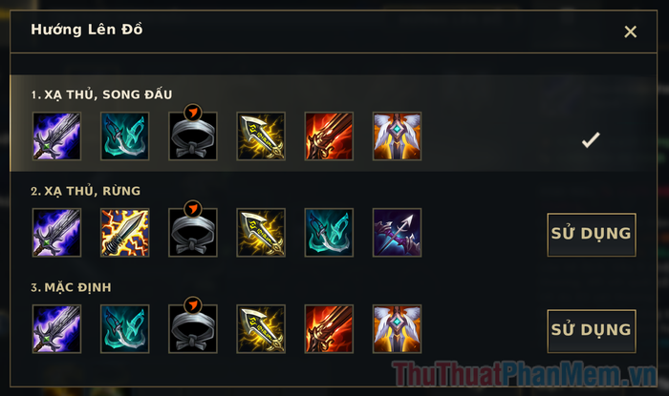Screen dimensions: 669x396
Task: Select teal blade item in Song Đấu build
Action: click(124, 136)
